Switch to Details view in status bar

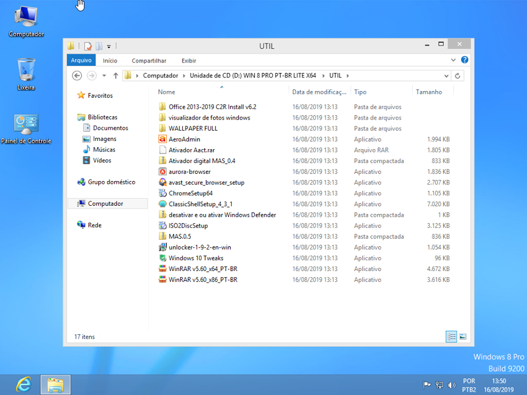click(x=451, y=336)
